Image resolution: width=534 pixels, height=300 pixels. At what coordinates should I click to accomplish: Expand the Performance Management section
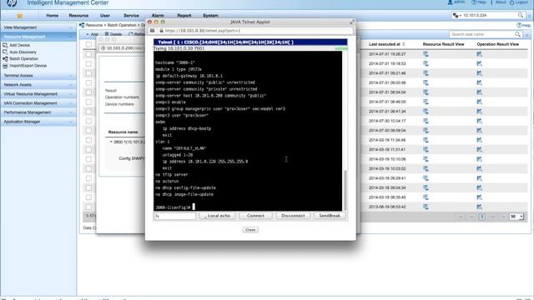point(38,112)
